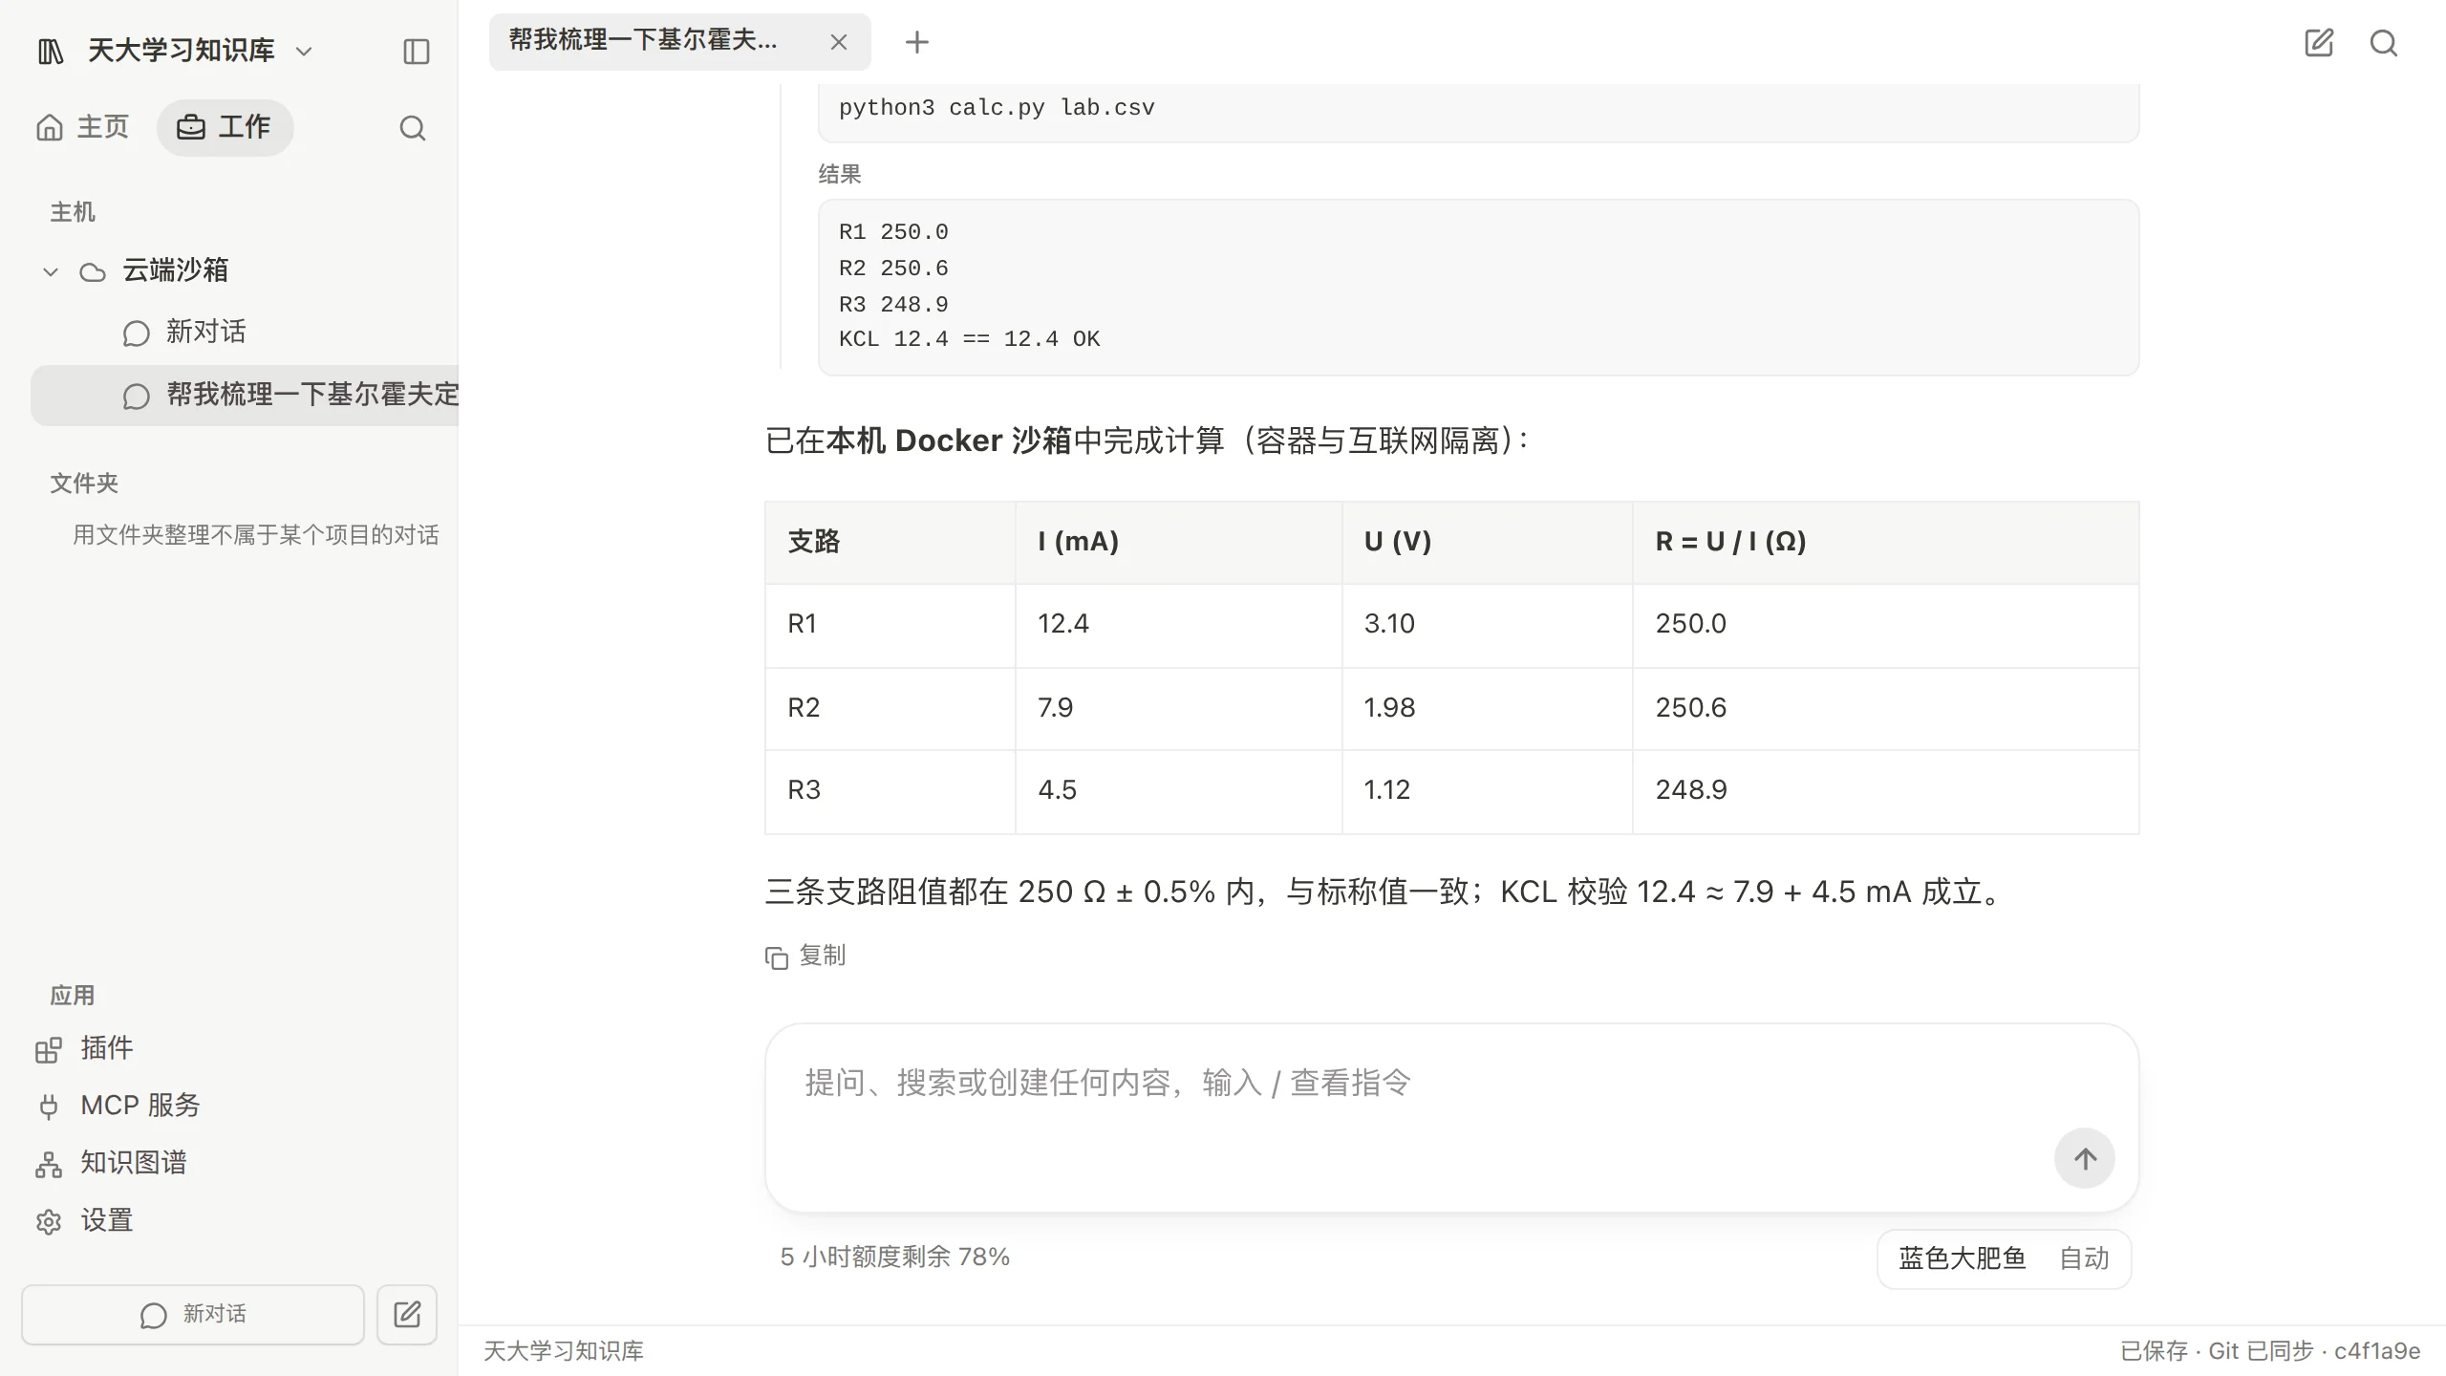Send message with up-arrow button
This screenshot has height=1376, width=2446.
pyautogui.click(x=2085, y=1158)
